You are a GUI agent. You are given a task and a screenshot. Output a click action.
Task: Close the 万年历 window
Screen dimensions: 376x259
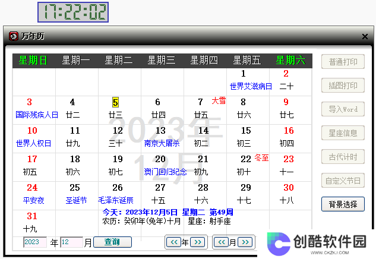coord(365,36)
